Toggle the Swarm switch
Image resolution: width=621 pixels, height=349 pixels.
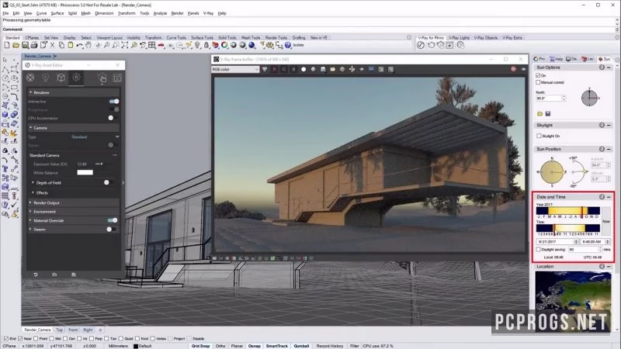click(x=111, y=229)
